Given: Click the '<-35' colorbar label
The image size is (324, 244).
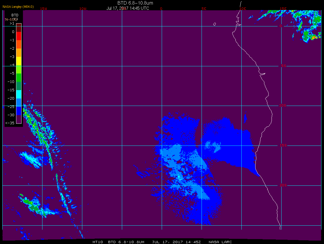Looking at the screenshot, I should (10, 123).
